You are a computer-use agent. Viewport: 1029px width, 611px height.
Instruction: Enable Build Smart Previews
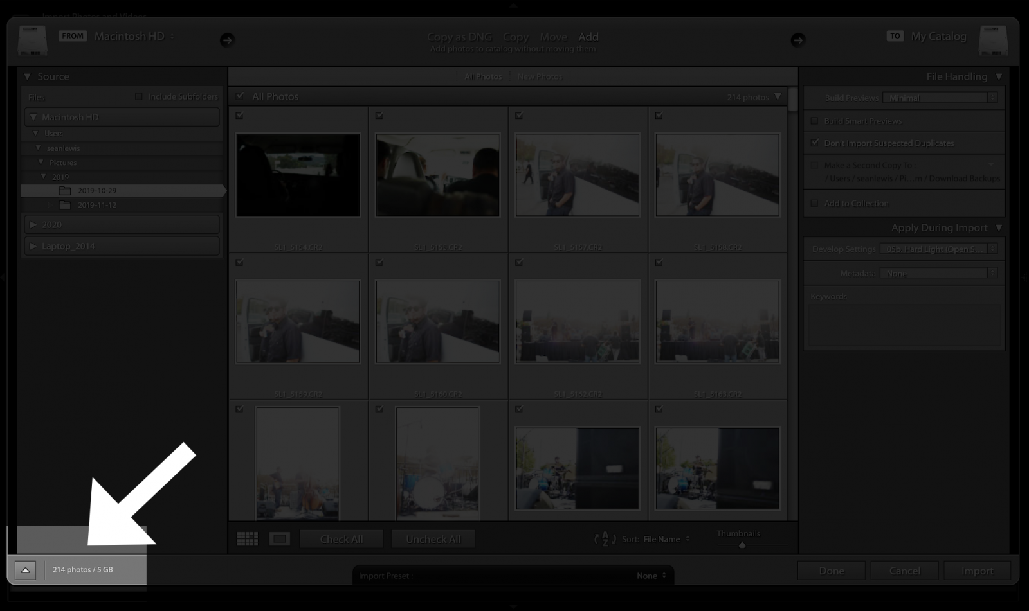(x=815, y=121)
